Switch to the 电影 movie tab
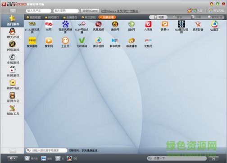The height and width of the screenshot is (163, 227). [x=159, y=17]
